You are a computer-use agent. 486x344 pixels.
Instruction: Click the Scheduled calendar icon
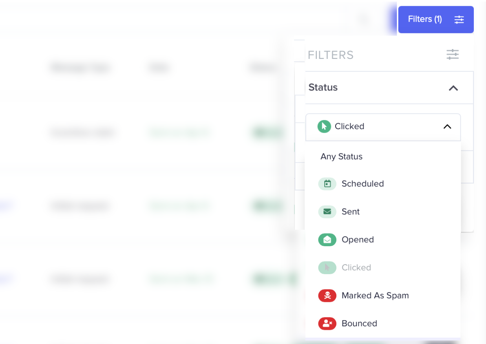327,184
